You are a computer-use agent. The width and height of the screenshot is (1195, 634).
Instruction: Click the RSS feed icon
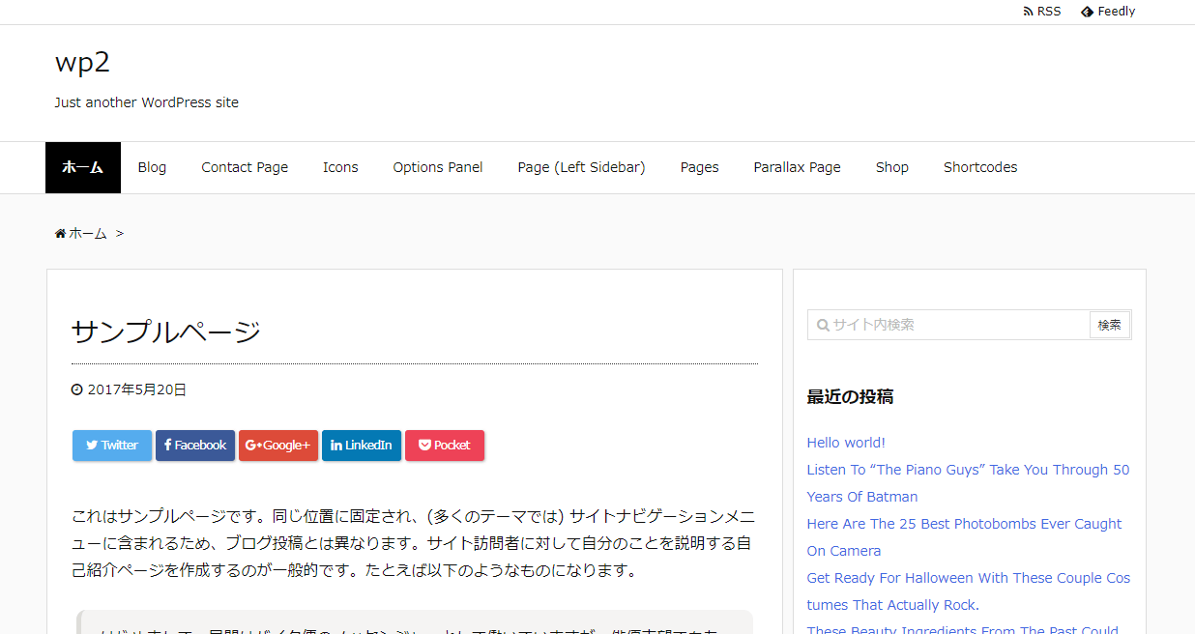[1028, 12]
